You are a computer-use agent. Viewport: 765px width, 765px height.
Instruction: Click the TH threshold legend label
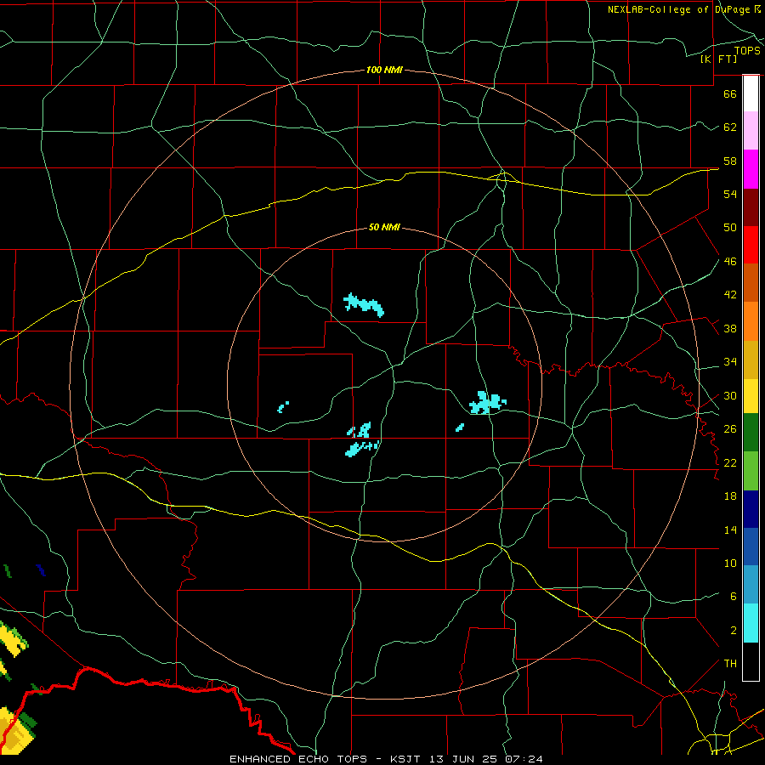pos(730,663)
